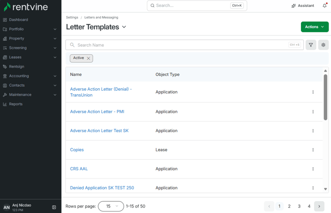
Task: Open options for Adverse Action Letter - PMI
Action: [x=313, y=111]
